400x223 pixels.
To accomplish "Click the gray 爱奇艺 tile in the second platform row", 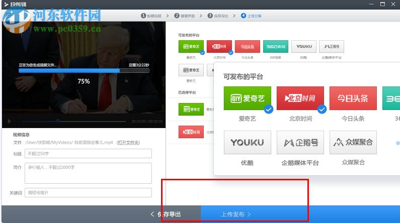I will coord(191,70).
